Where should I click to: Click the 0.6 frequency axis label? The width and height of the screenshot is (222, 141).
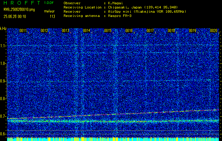pos(3,134)
